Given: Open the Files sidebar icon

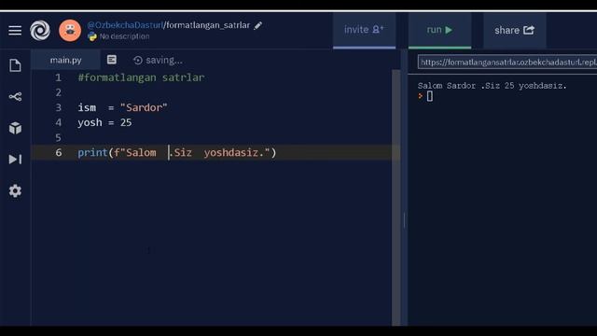Looking at the screenshot, I should pyautogui.click(x=15, y=65).
